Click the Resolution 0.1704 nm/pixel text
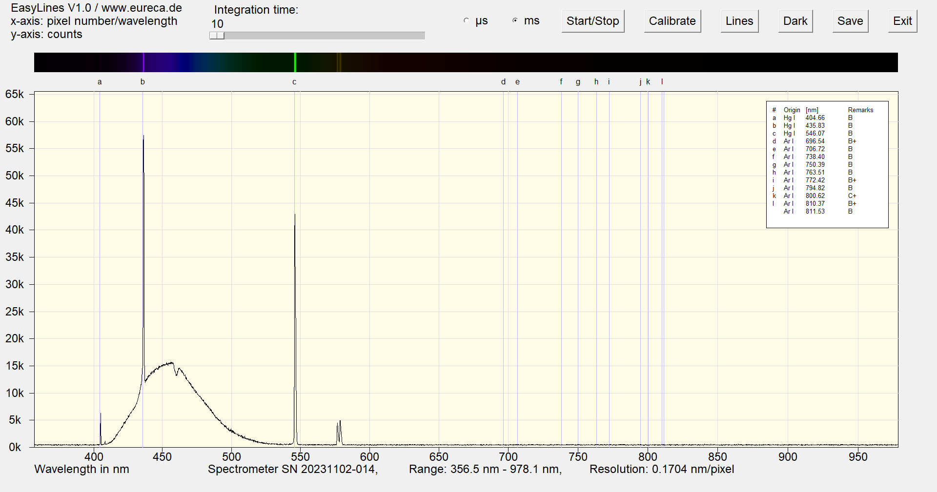 [x=662, y=470]
